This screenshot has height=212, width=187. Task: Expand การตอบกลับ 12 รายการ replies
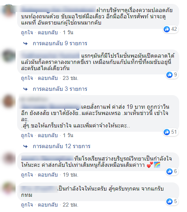tap(62, 146)
